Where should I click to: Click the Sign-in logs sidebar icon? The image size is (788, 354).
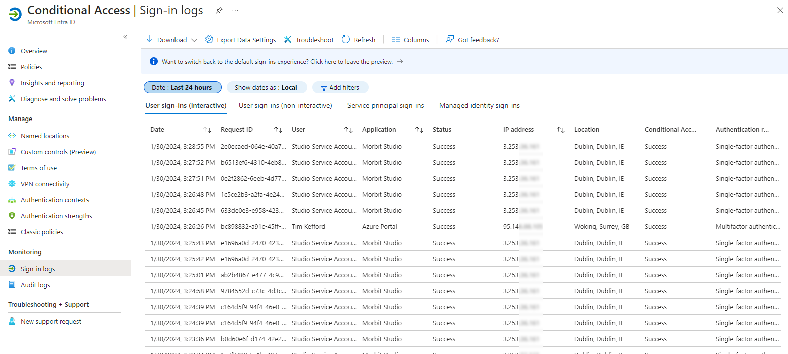point(12,269)
